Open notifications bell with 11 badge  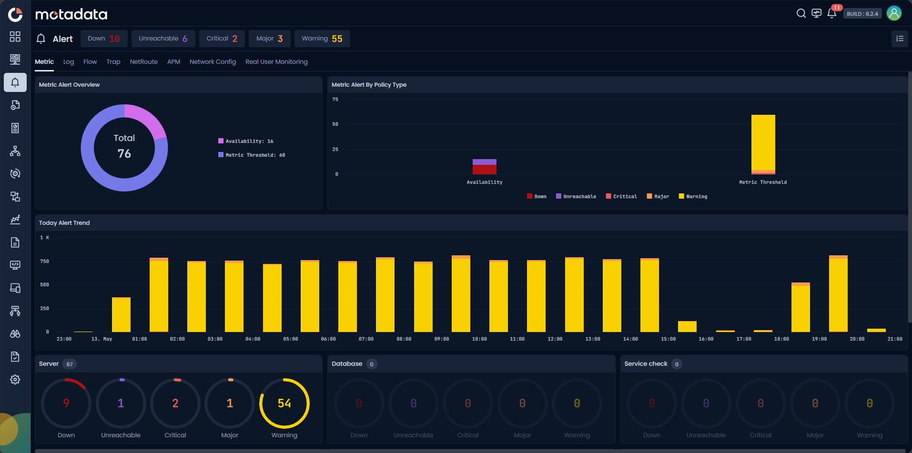pyautogui.click(x=832, y=12)
